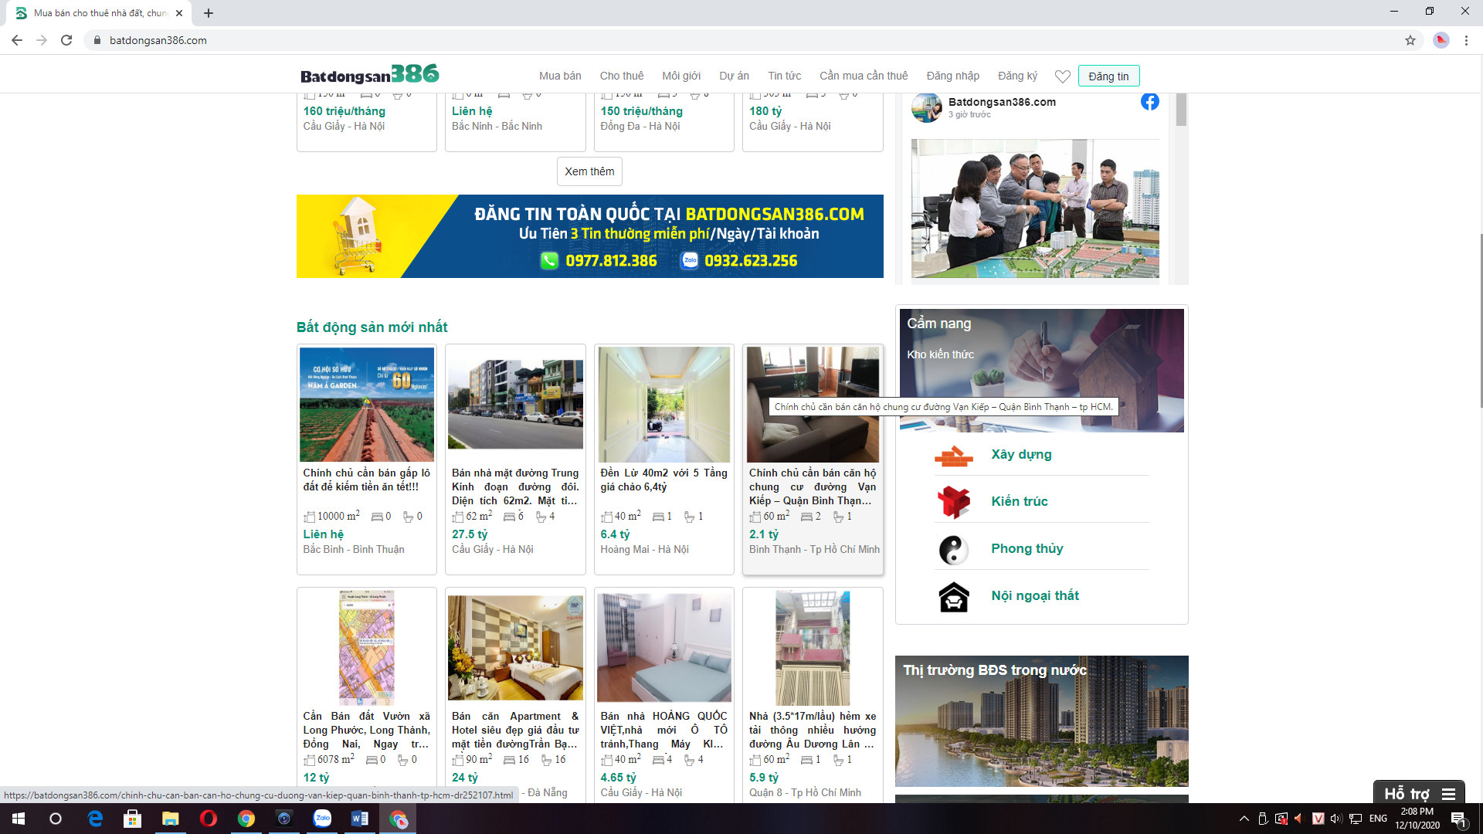The height and width of the screenshot is (834, 1483).
Task: Open the Chrome menu three dots
Action: pos(1466,40)
